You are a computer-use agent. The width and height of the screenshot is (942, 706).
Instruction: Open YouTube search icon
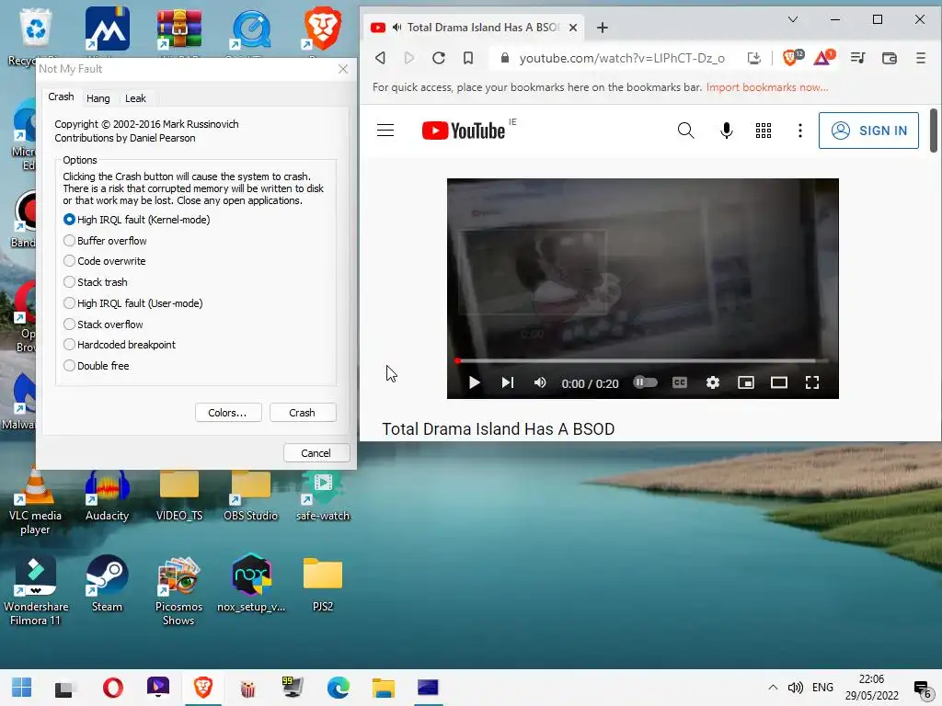[685, 131]
